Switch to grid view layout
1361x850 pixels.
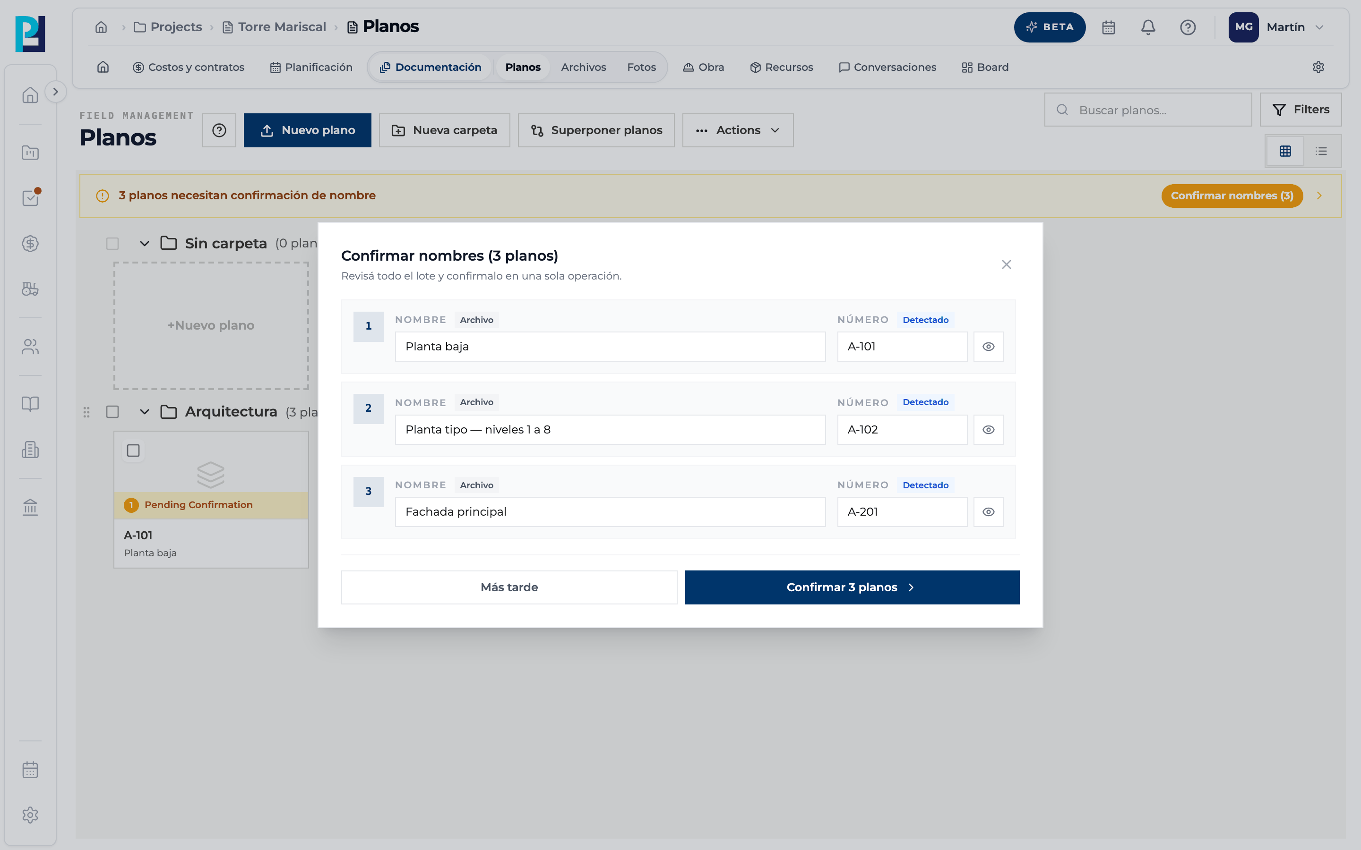1285,151
